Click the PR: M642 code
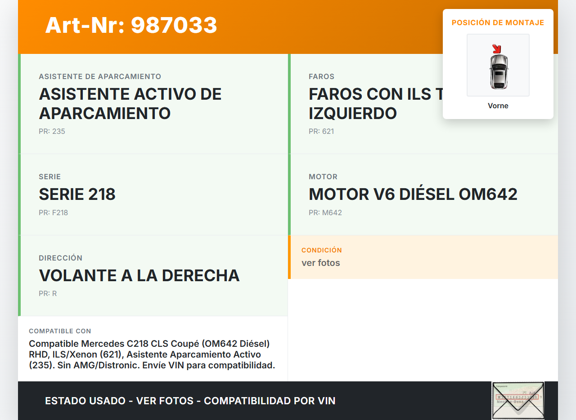The image size is (576, 420). coord(325,213)
